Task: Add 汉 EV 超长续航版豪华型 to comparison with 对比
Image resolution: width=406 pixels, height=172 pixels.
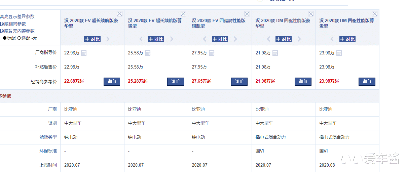Action: [92, 39]
